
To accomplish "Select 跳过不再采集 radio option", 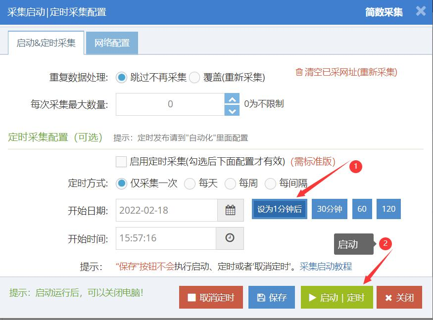I will click(121, 78).
